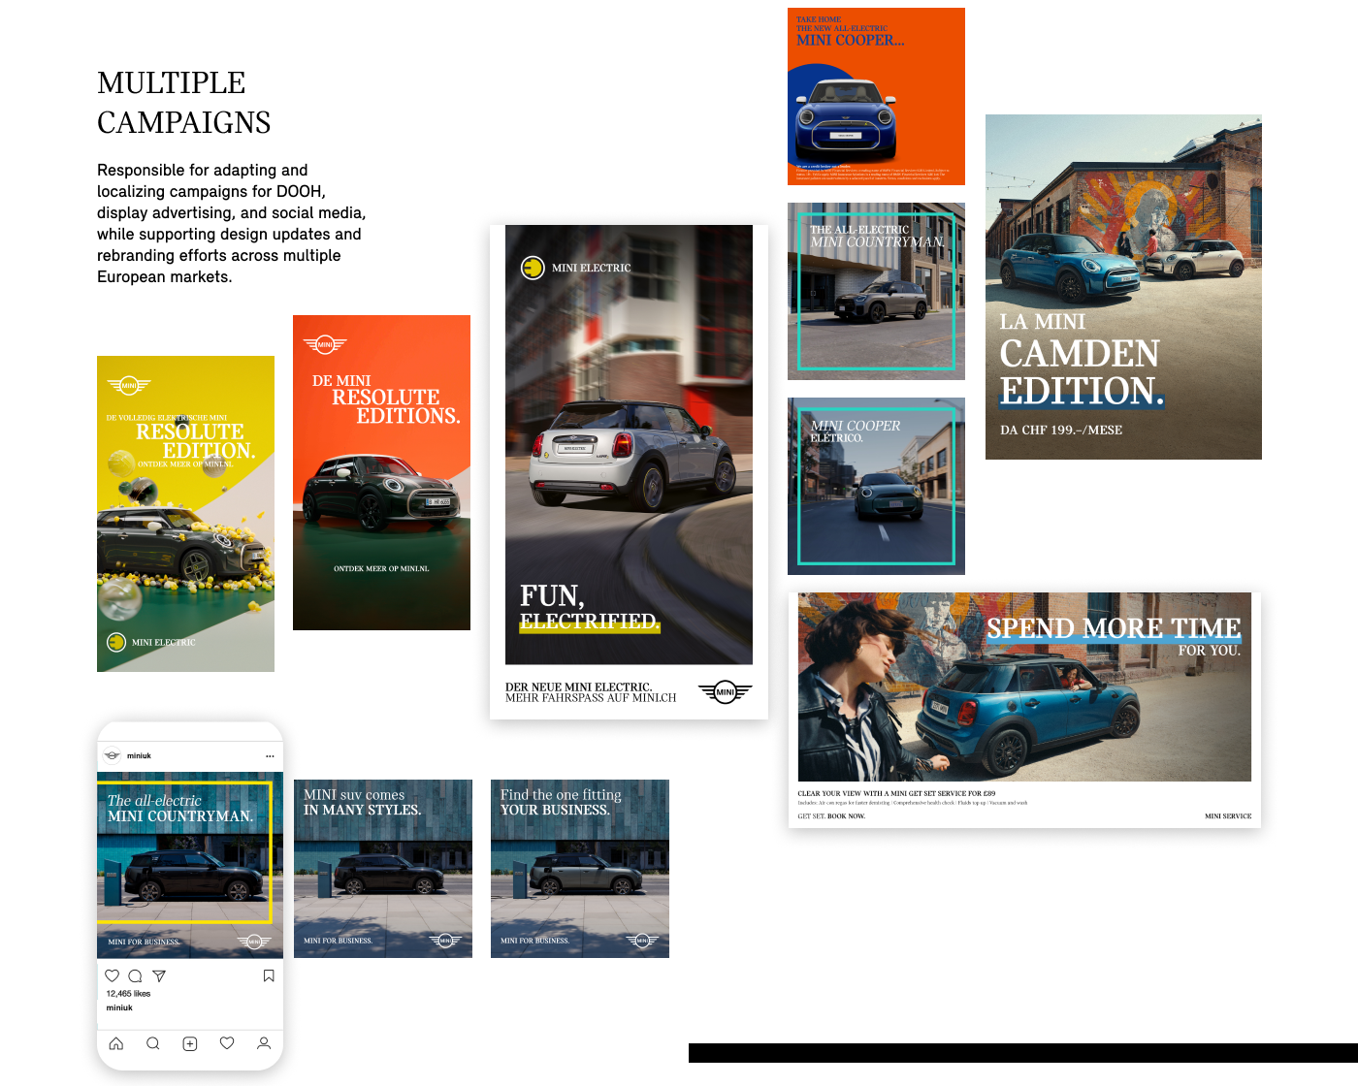Click 'MINI FOR BUSINESS.' on 'many styles' banner
1358x1086 pixels.
click(338, 941)
